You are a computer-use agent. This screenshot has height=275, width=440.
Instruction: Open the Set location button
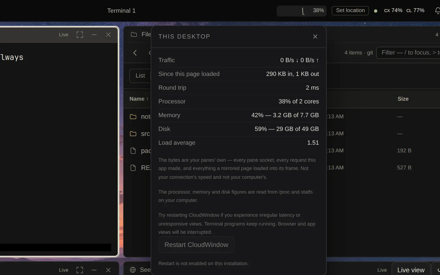(350, 10)
